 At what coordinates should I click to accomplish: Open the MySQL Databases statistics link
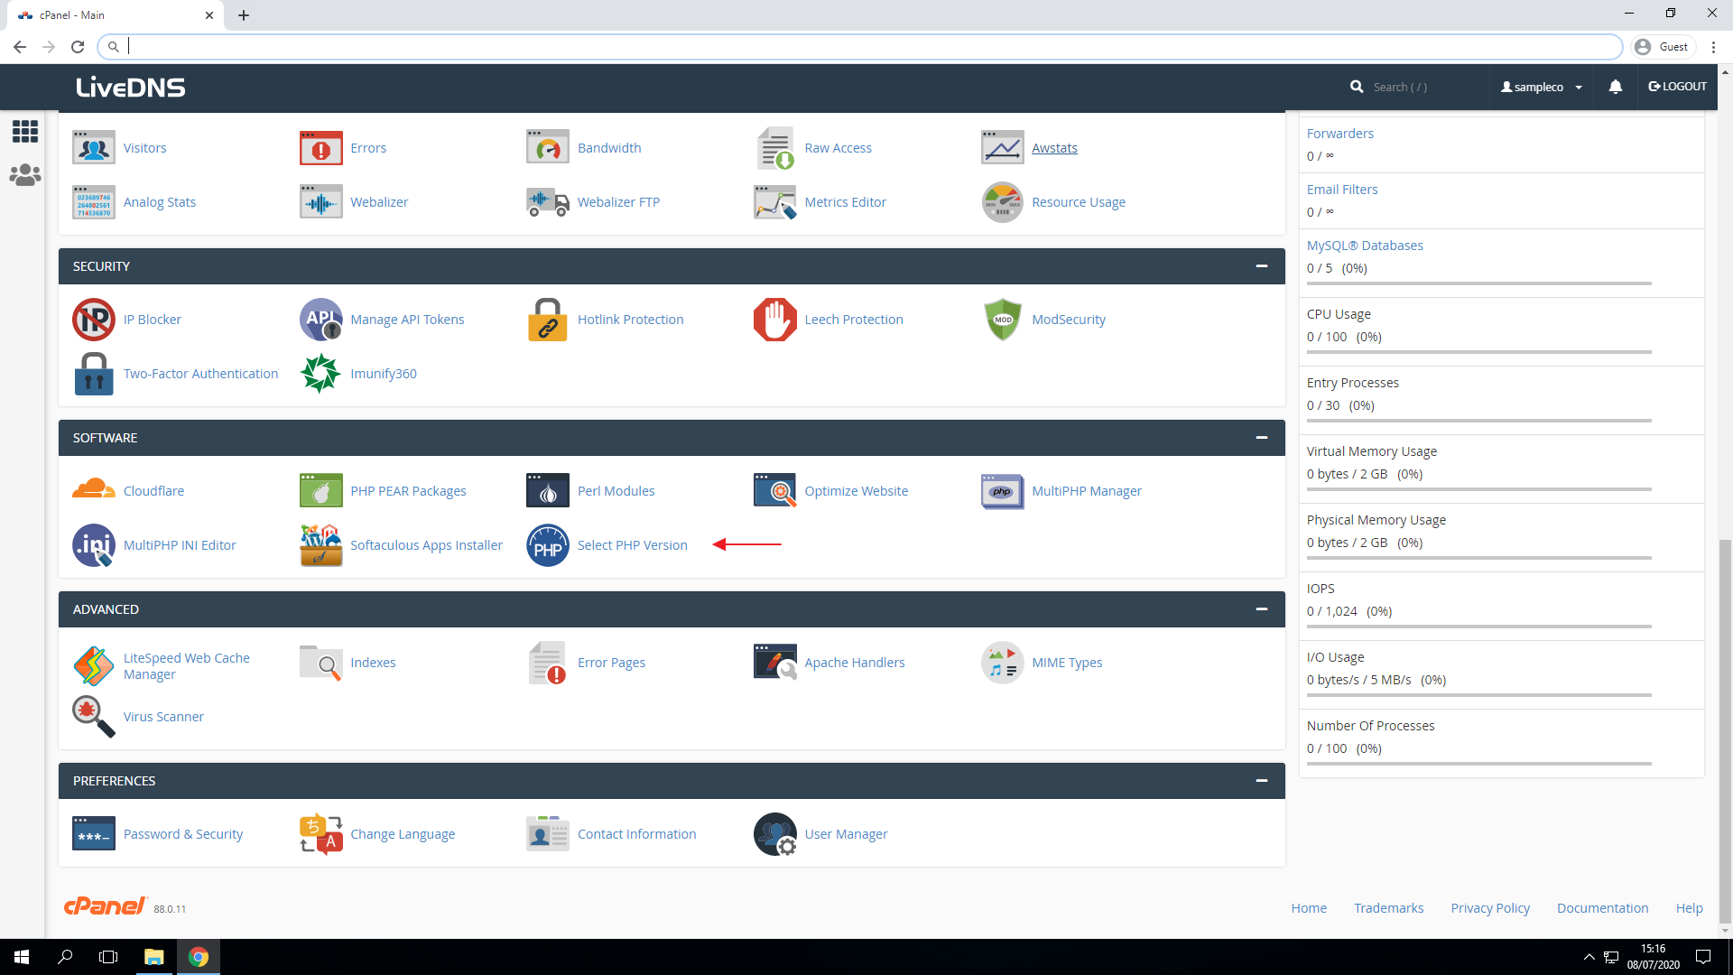pos(1365,246)
